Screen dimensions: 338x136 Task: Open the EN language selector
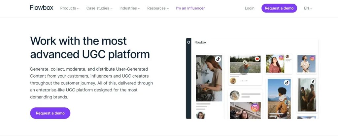308,8
